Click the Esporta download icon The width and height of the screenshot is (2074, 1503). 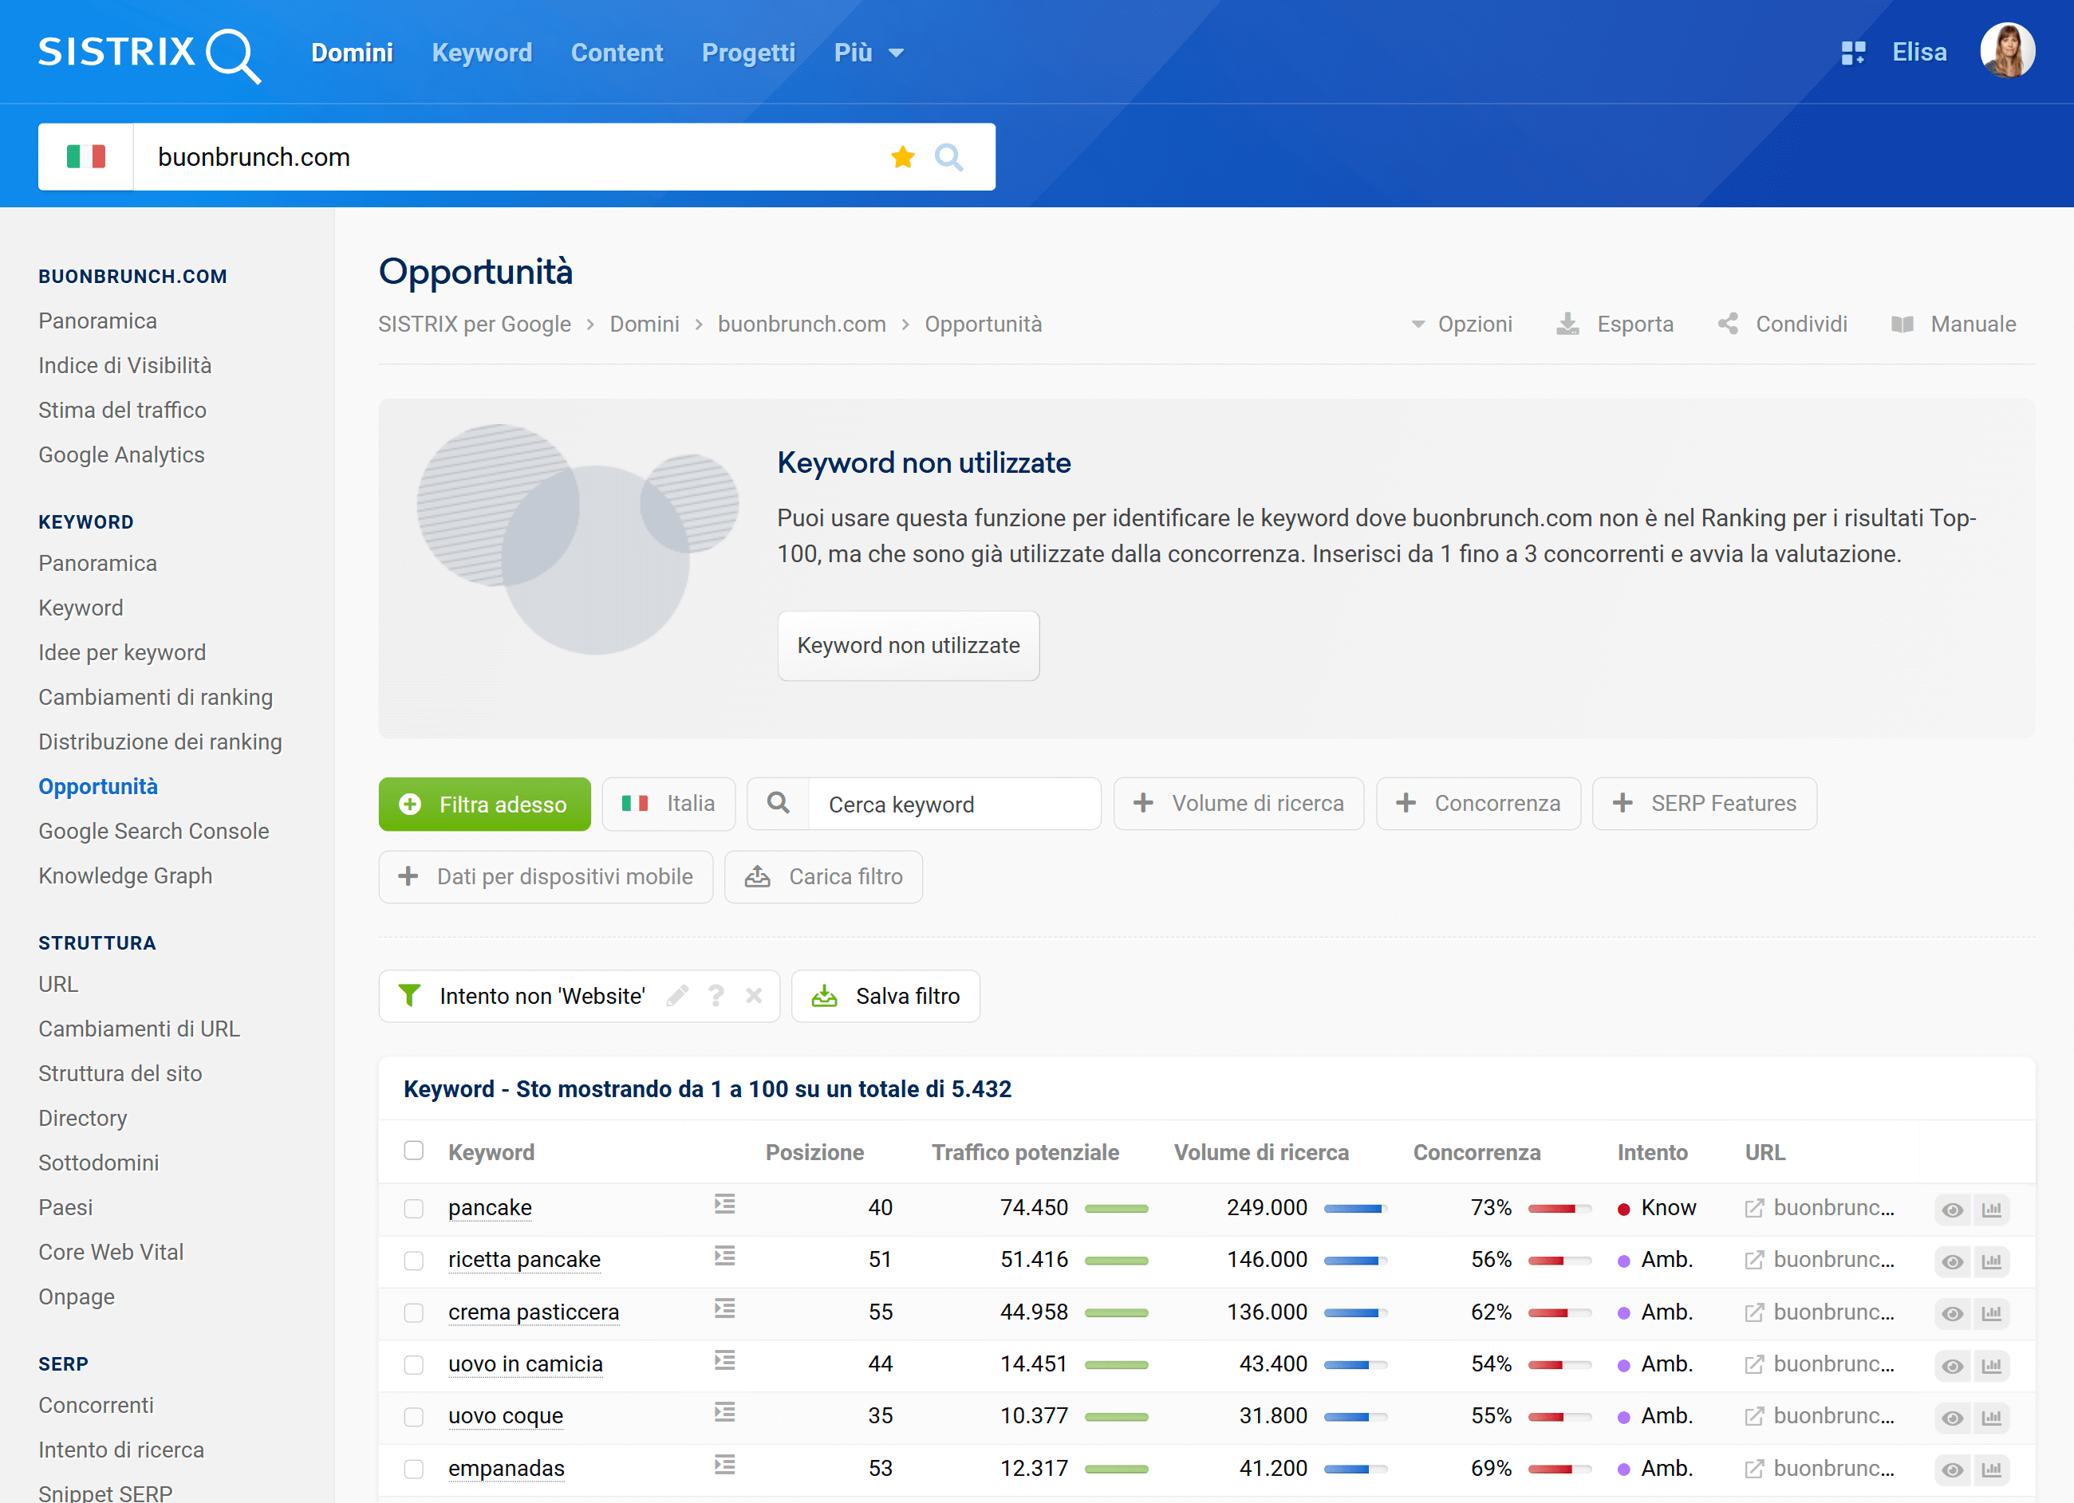pos(1569,324)
